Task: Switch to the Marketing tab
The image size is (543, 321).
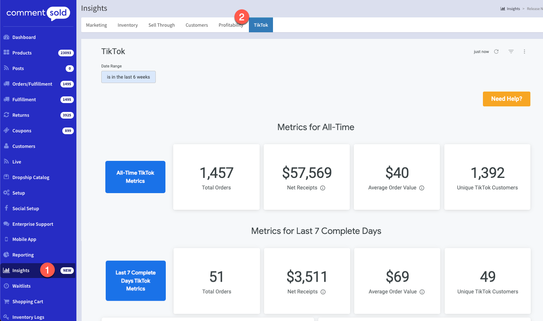Action: pos(96,25)
